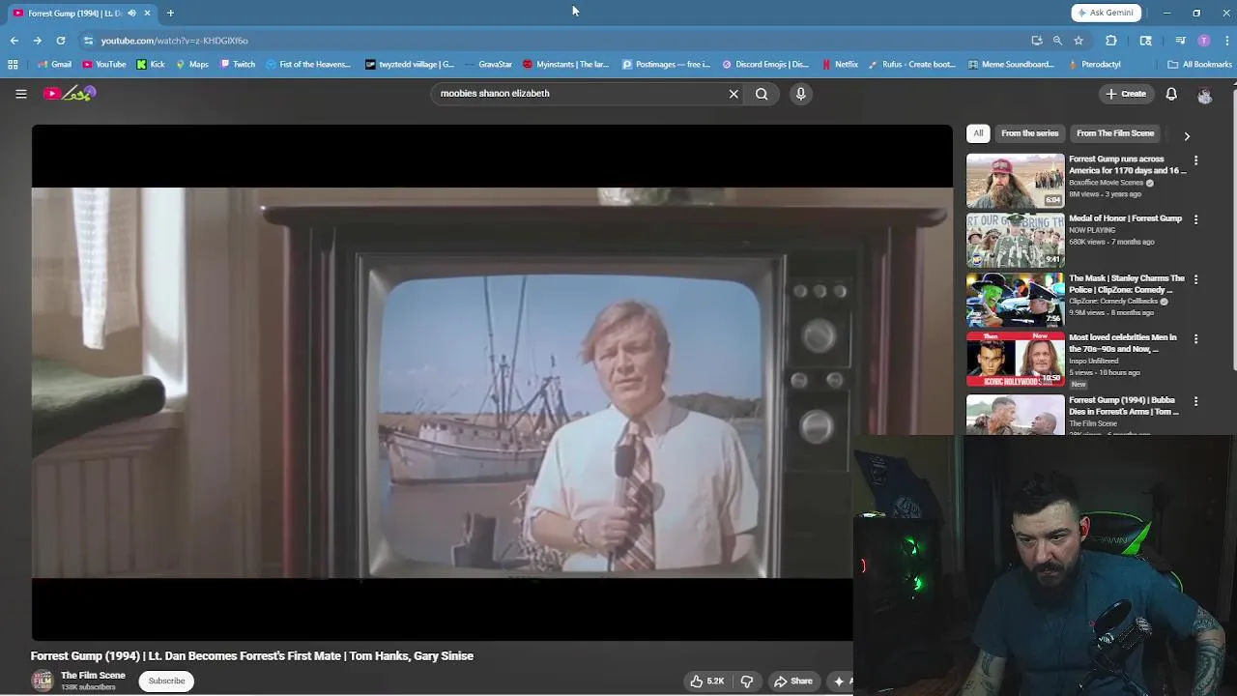The width and height of the screenshot is (1237, 696).
Task: Open The Film Scene channel name link
Action: 93,676
